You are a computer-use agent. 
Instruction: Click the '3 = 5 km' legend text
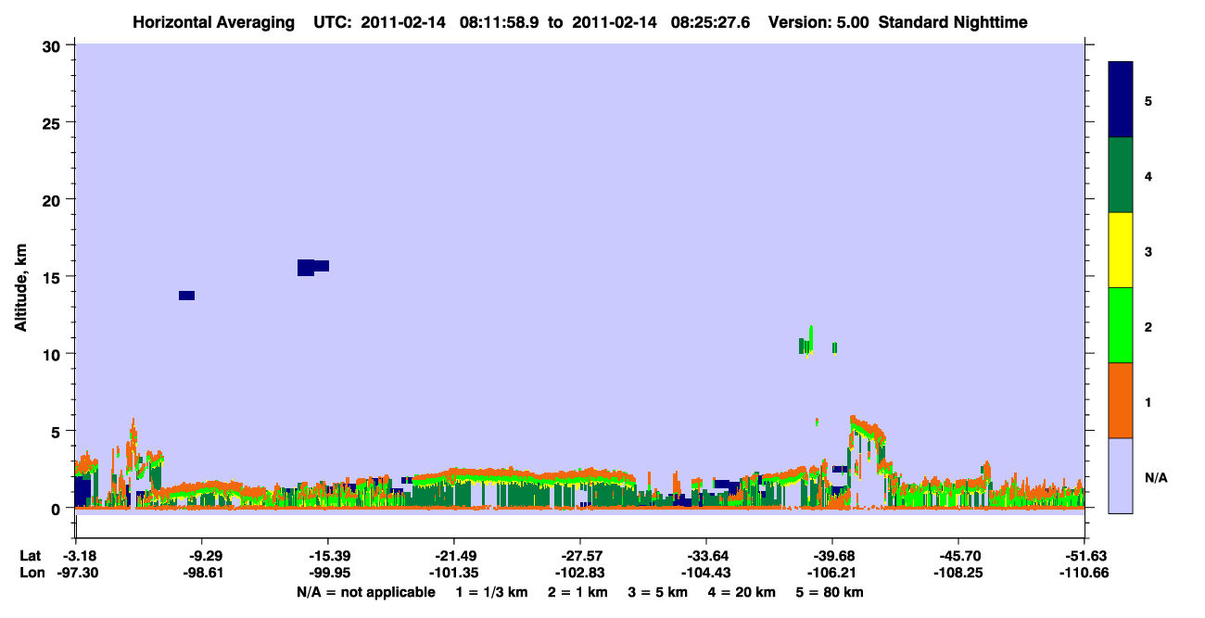click(658, 591)
